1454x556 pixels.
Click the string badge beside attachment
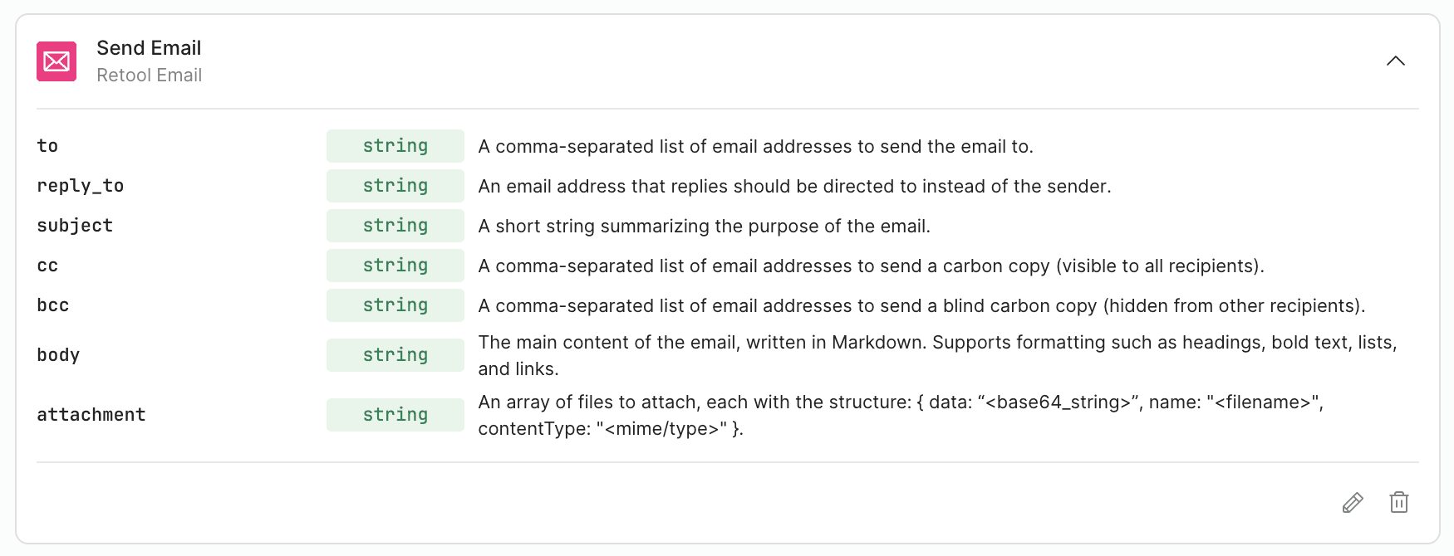395,414
